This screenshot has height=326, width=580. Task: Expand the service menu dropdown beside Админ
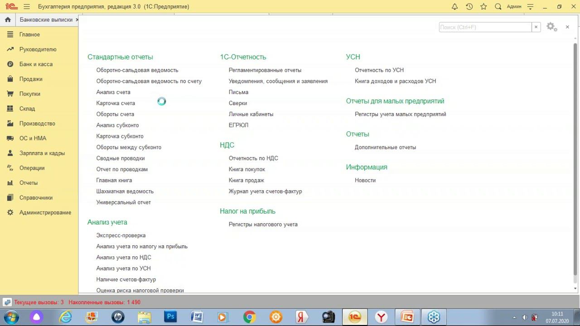coord(530,7)
